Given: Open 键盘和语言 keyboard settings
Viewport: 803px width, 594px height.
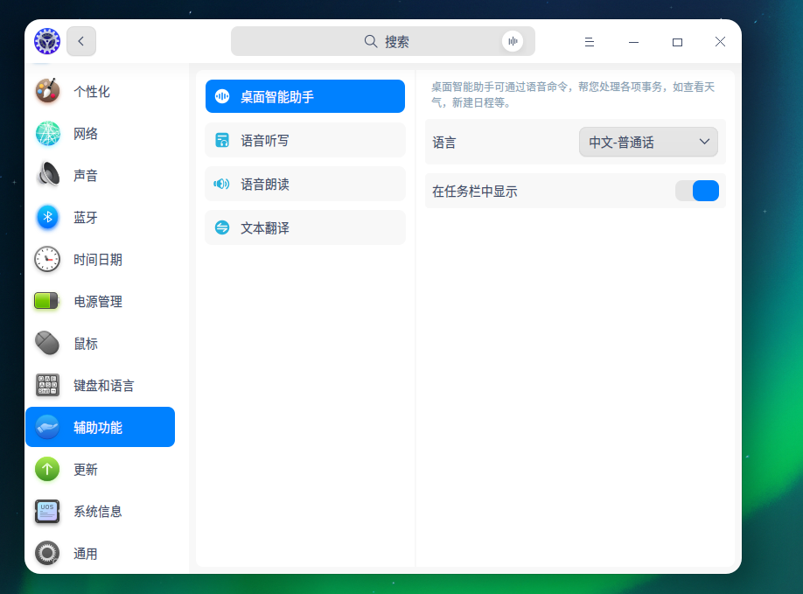Looking at the screenshot, I should [x=100, y=386].
